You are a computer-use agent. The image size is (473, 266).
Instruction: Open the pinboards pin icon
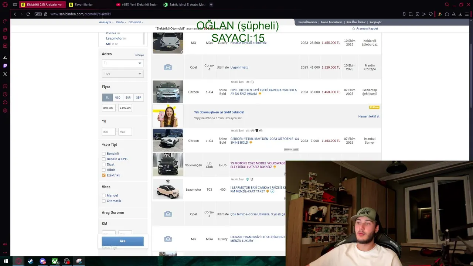[404, 14]
